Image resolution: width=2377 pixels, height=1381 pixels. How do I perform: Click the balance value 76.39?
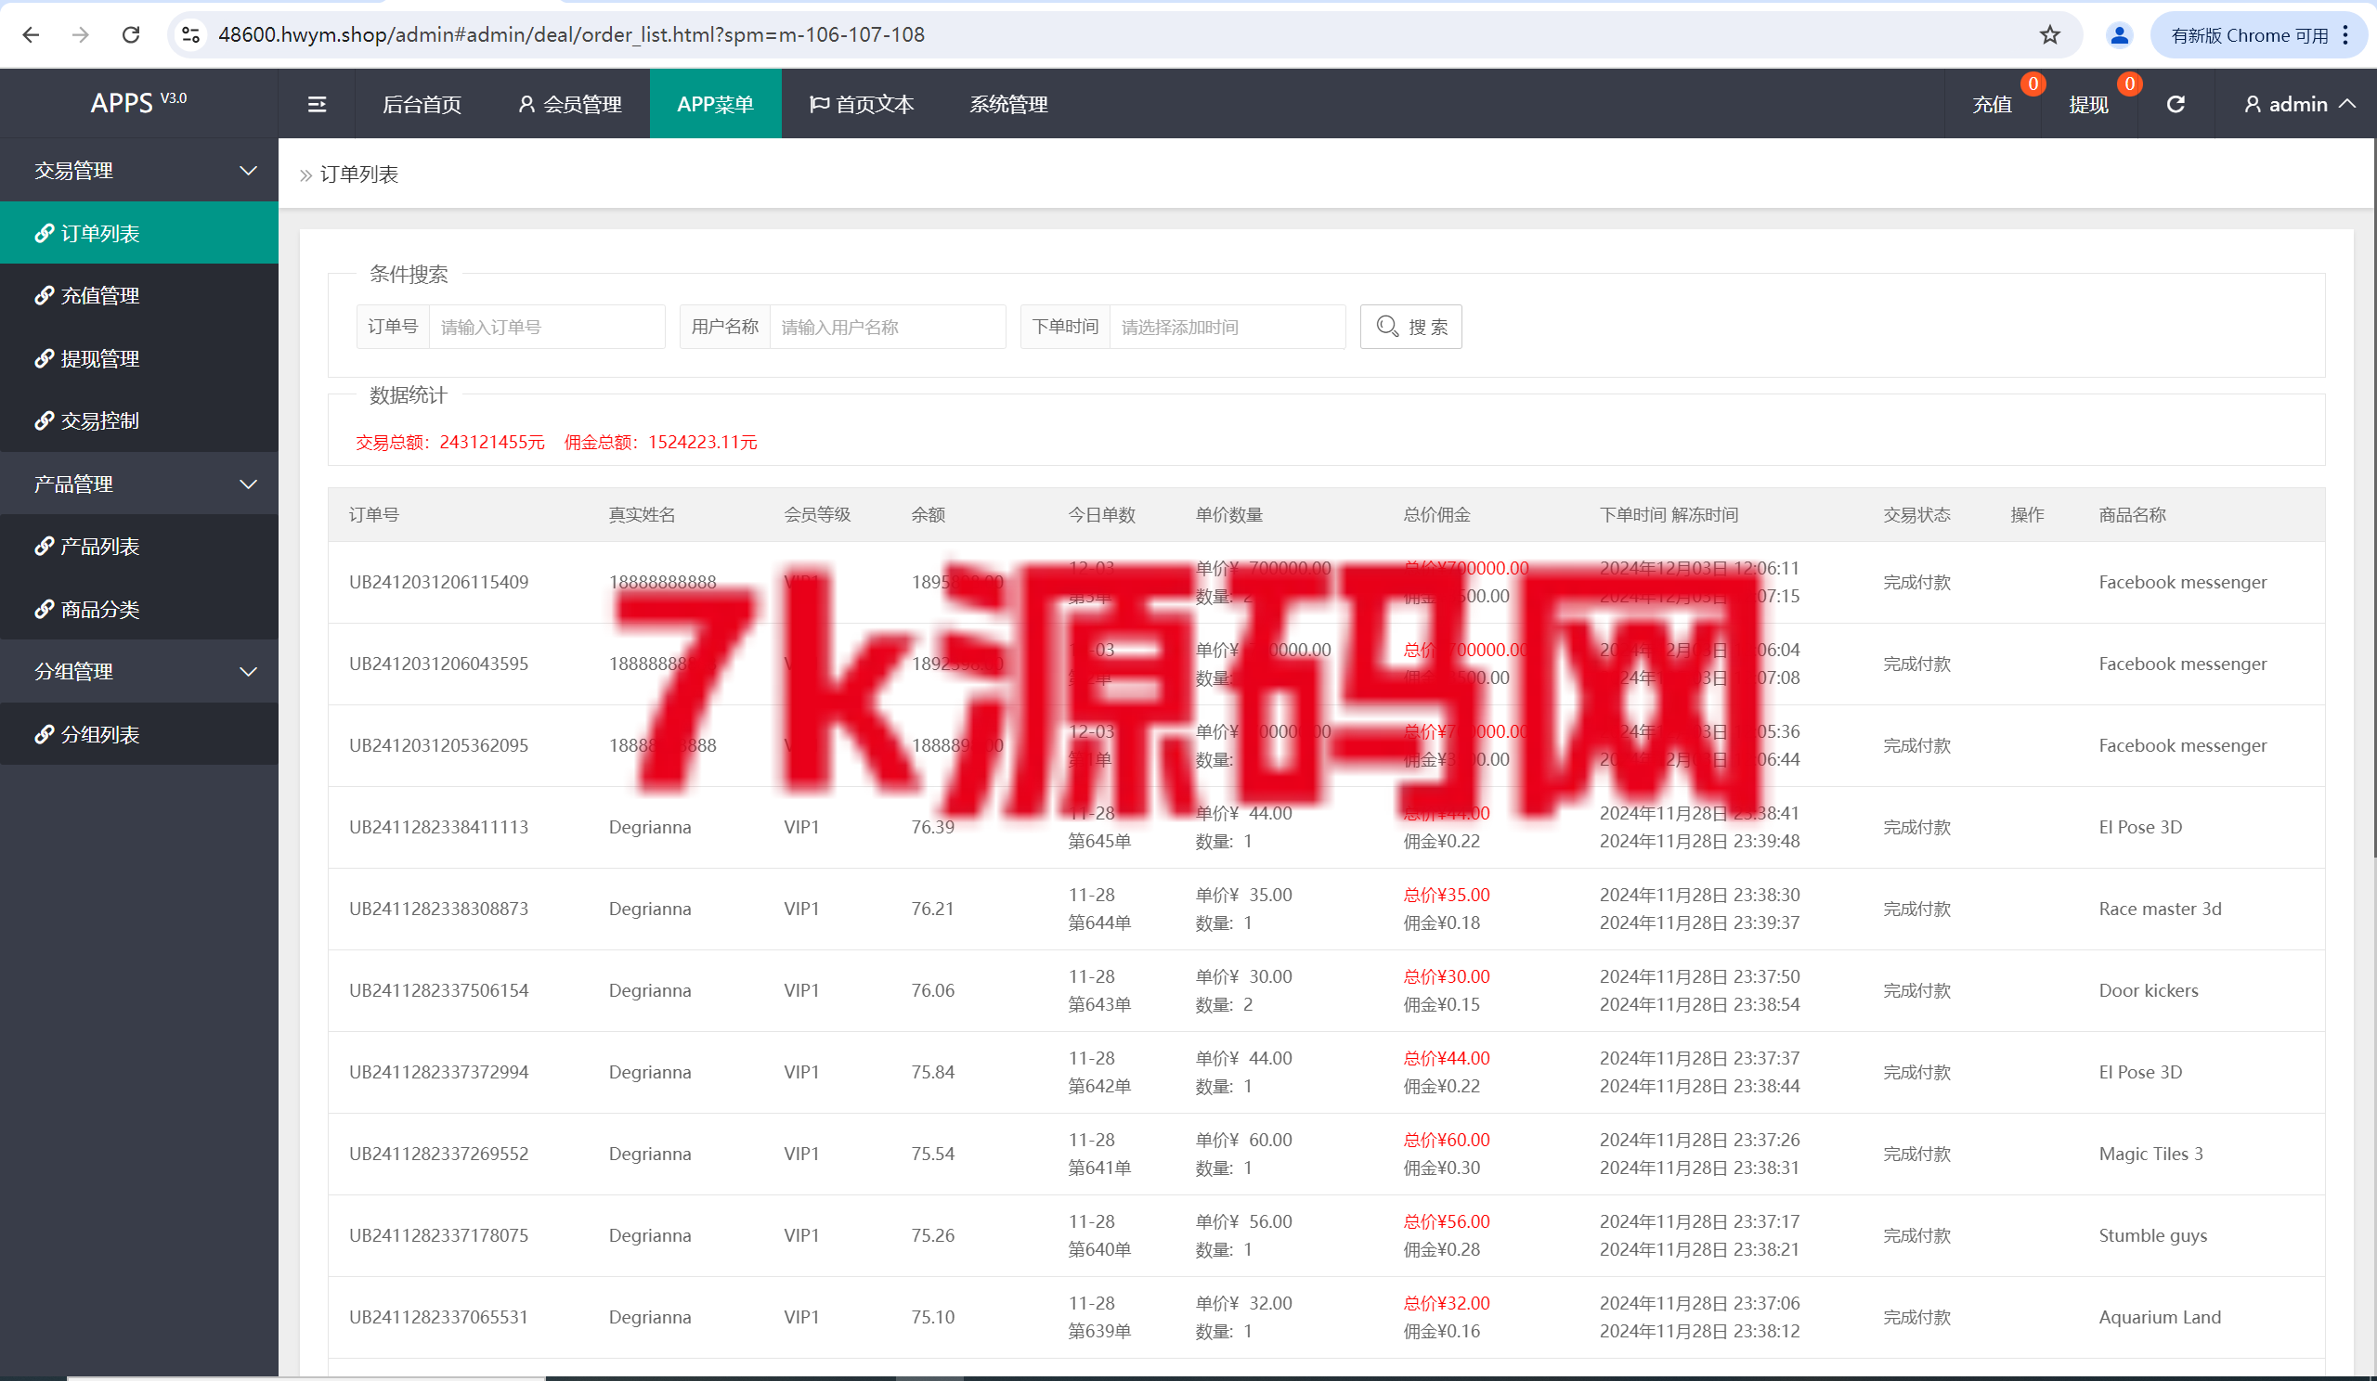pyautogui.click(x=933, y=827)
